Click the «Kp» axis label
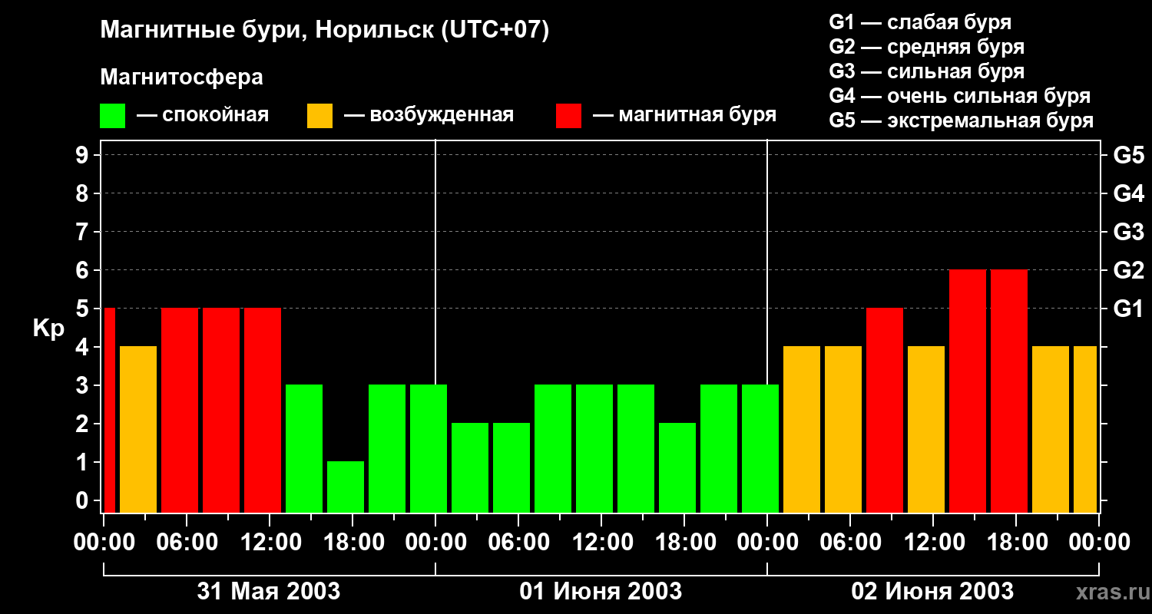Image resolution: width=1152 pixels, height=614 pixels. click(48, 328)
